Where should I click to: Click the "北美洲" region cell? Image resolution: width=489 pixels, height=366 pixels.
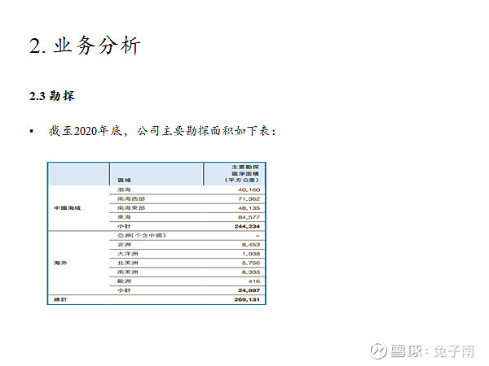point(128,263)
